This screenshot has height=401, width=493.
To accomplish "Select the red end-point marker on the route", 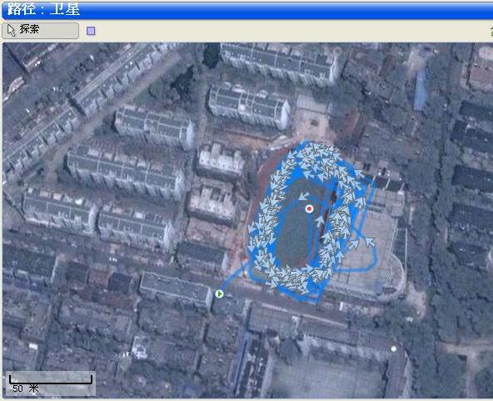I will point(310,208).
